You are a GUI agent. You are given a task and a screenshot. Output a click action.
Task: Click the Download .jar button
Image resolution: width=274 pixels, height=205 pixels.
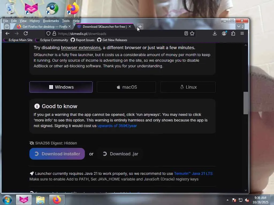coord(120,154)
